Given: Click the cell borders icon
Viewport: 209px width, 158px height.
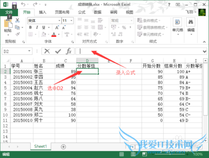Looking at the screenshot, I should click(x=31, y=34).
